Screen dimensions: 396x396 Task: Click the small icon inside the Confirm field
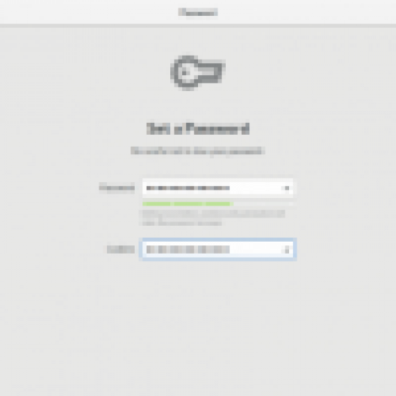click(x=287, y=249)
